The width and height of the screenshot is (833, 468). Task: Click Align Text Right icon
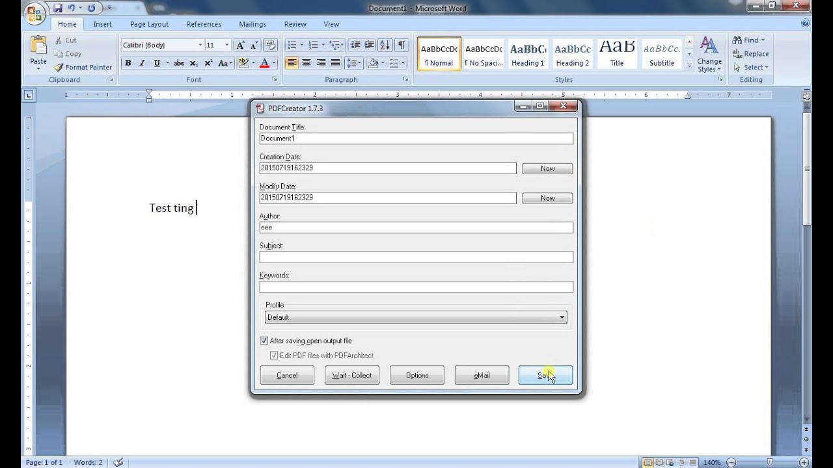[x=321, y=63]
